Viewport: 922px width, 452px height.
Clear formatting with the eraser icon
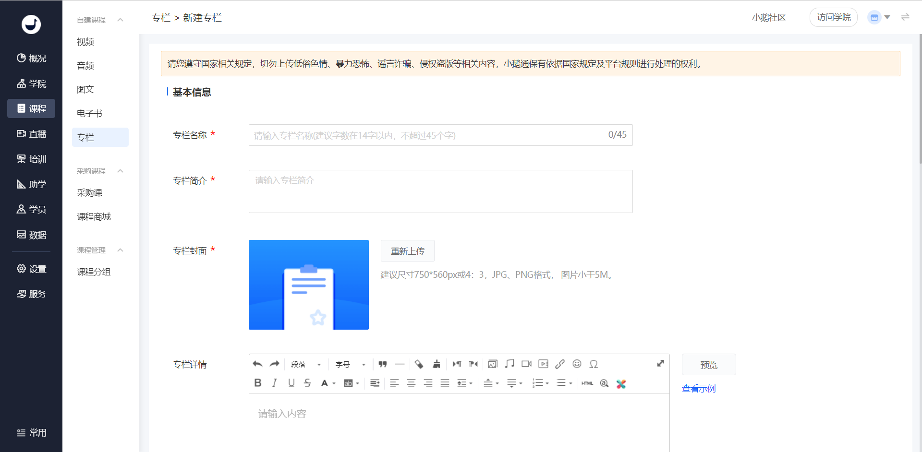point(419,364)
